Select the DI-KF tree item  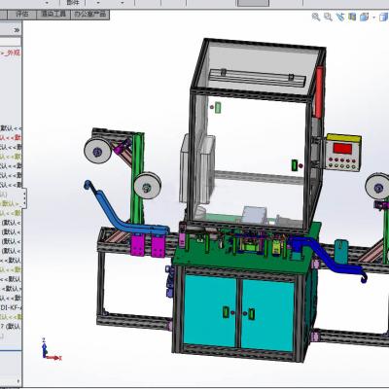(11, 307)
